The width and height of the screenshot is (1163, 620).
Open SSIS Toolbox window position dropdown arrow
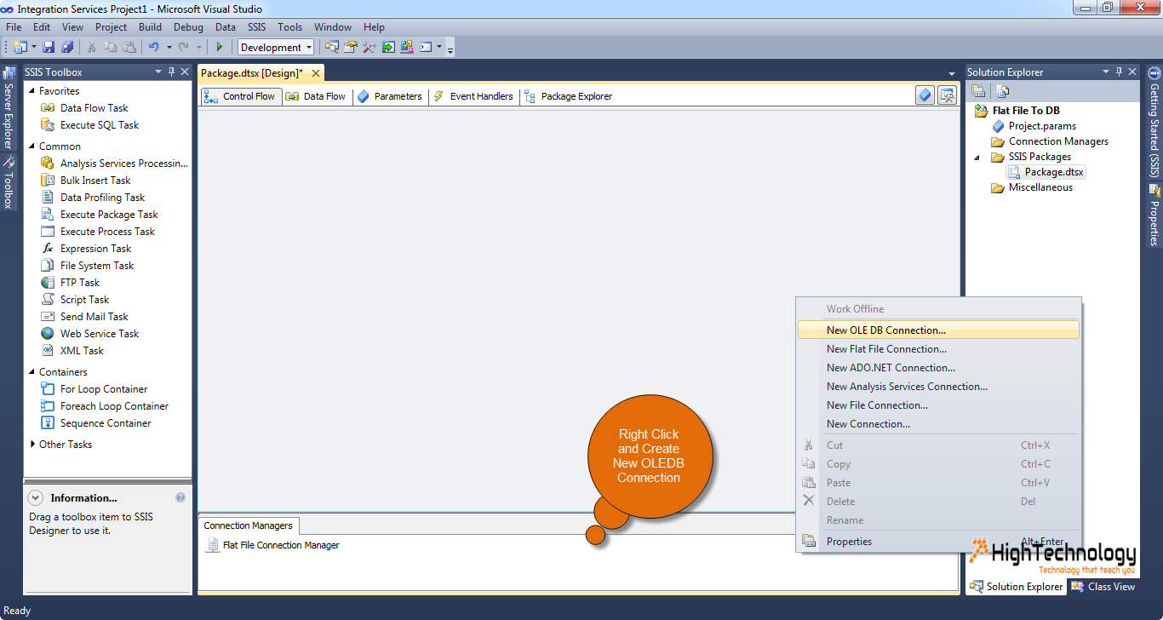click(x=158, y=72)
